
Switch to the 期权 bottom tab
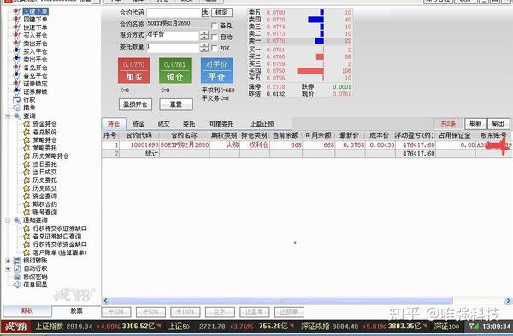[27, 311]
